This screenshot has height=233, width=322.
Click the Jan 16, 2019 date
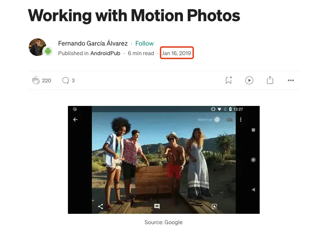click(177, 53)
